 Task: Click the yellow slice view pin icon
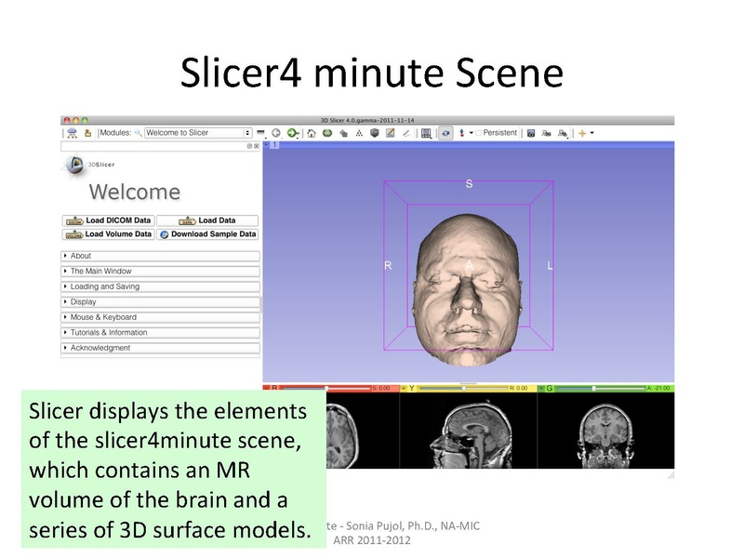click(404, 388)
